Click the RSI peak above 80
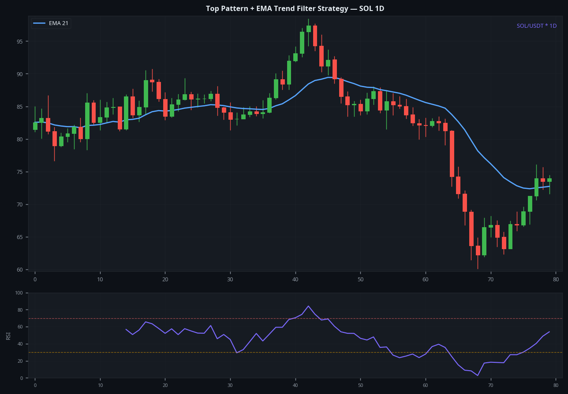 coord(308,306)
